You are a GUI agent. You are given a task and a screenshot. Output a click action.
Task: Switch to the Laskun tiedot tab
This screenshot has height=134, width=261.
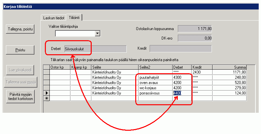click(x=54, y=17)
